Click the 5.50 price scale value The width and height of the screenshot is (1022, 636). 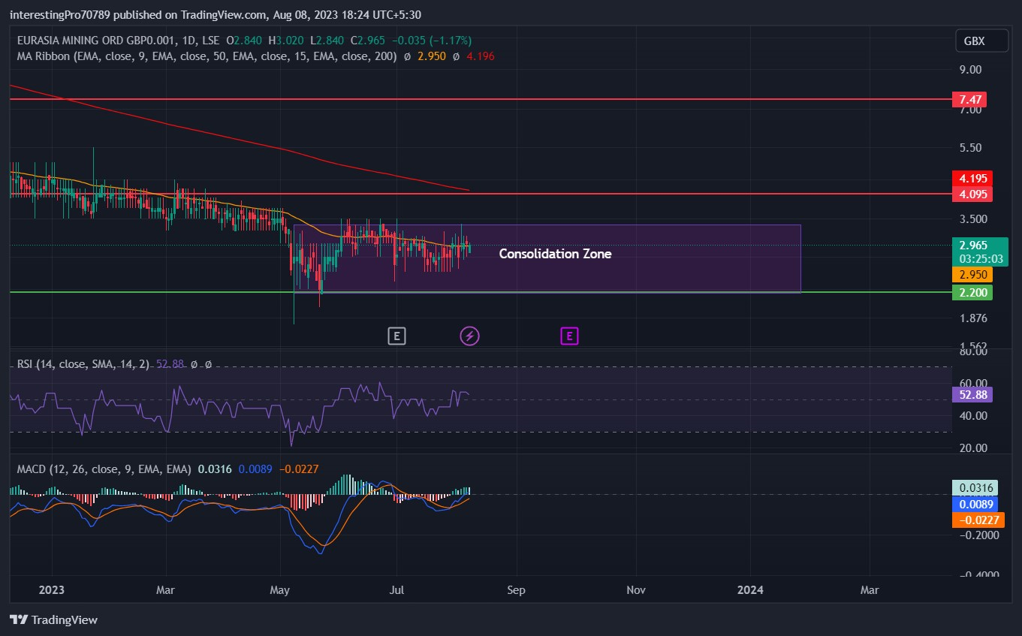[971, 148]
